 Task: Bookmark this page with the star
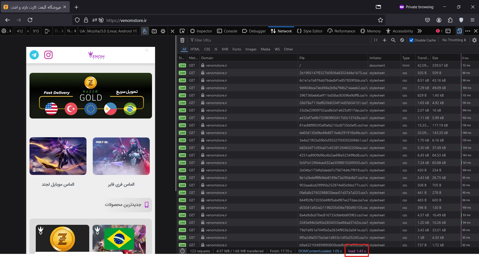(380, 20)
